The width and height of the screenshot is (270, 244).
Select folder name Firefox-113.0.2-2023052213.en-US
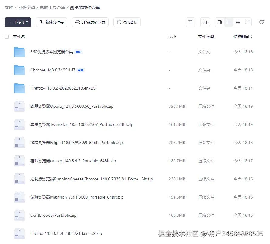[63, 88]
